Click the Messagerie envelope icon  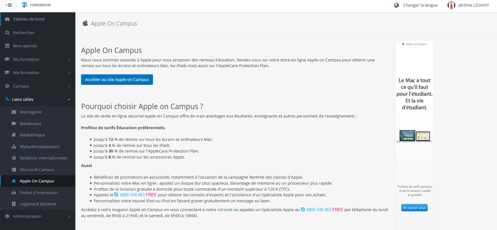coord(14,112)
